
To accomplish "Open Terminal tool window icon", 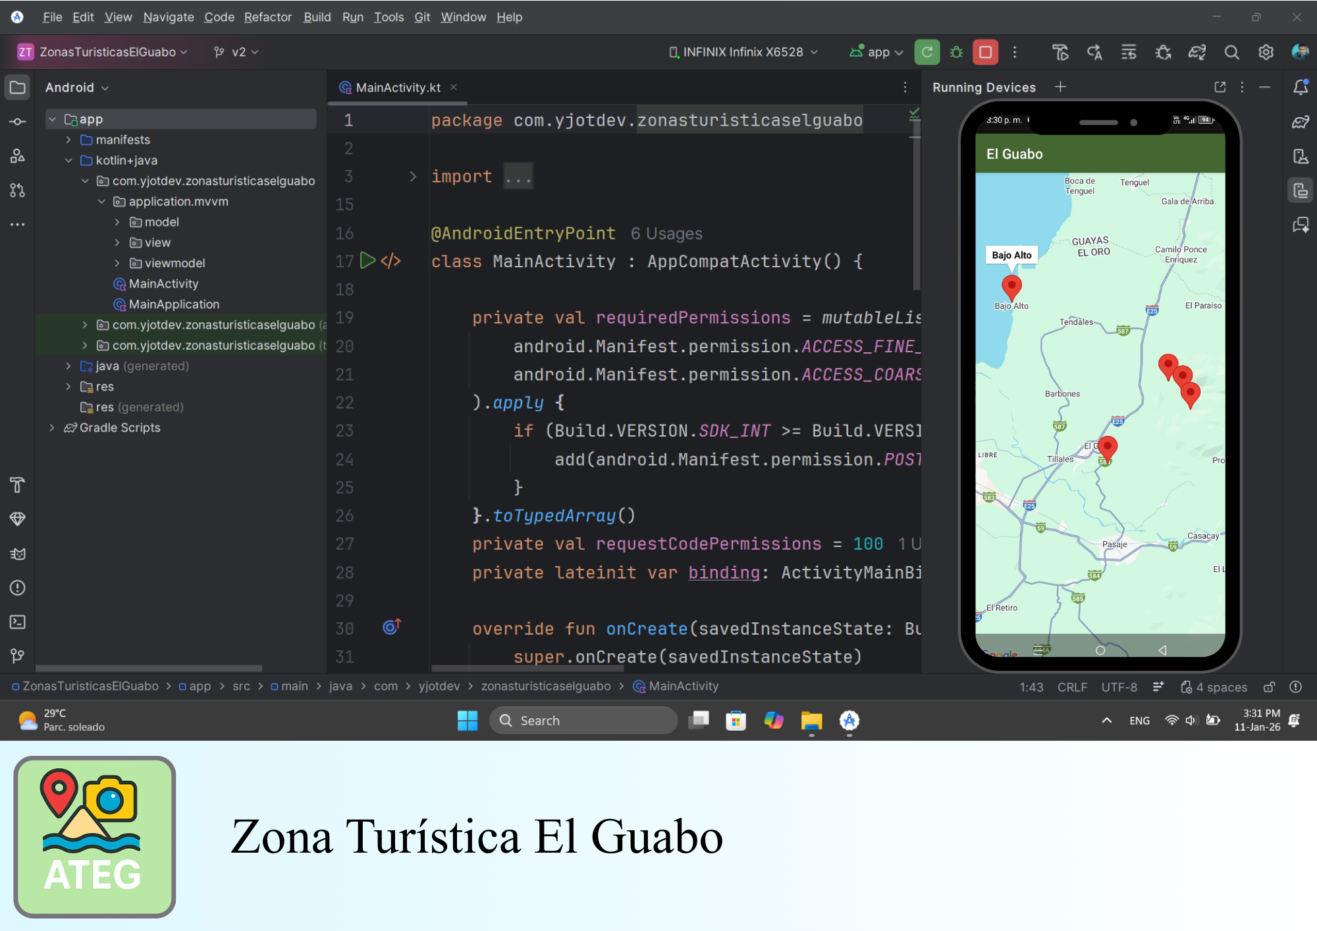I will (18, 622).
